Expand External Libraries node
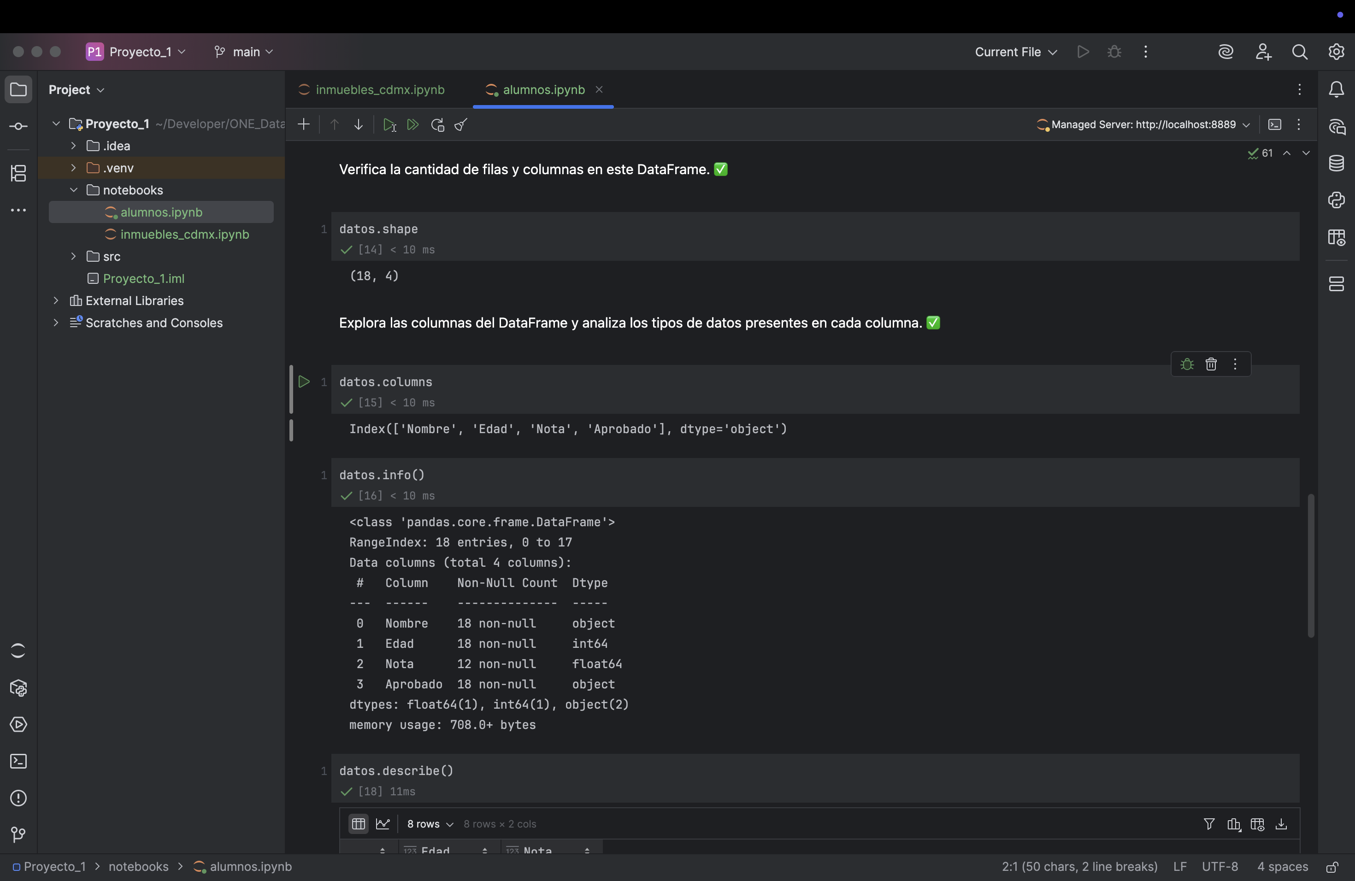1355x881 pixels. coord(56,300)
